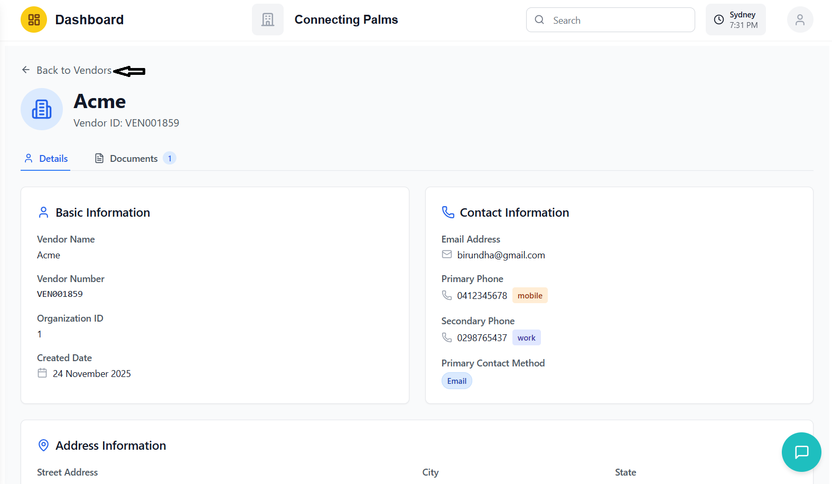
Task: Open the Dashboard heading link
Action: 89,20
